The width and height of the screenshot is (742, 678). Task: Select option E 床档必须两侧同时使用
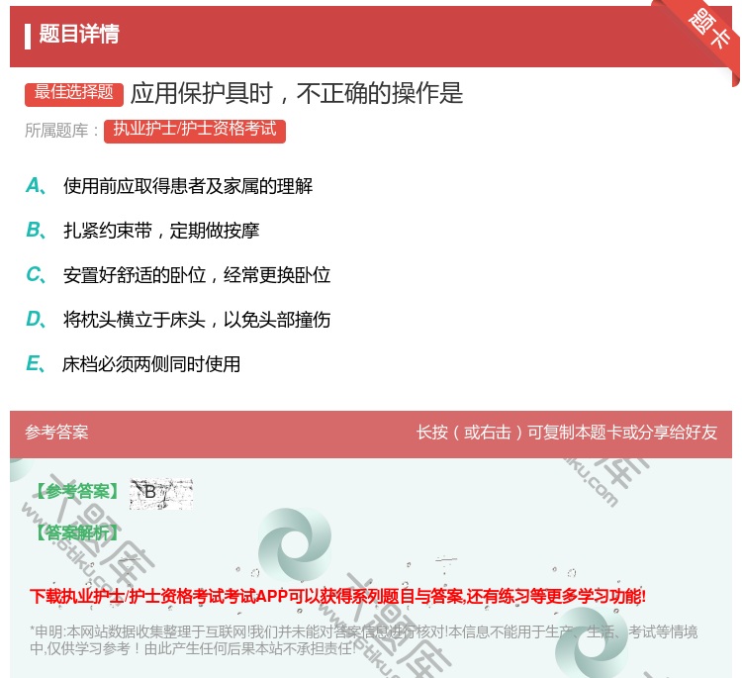[x=133, y=364]
